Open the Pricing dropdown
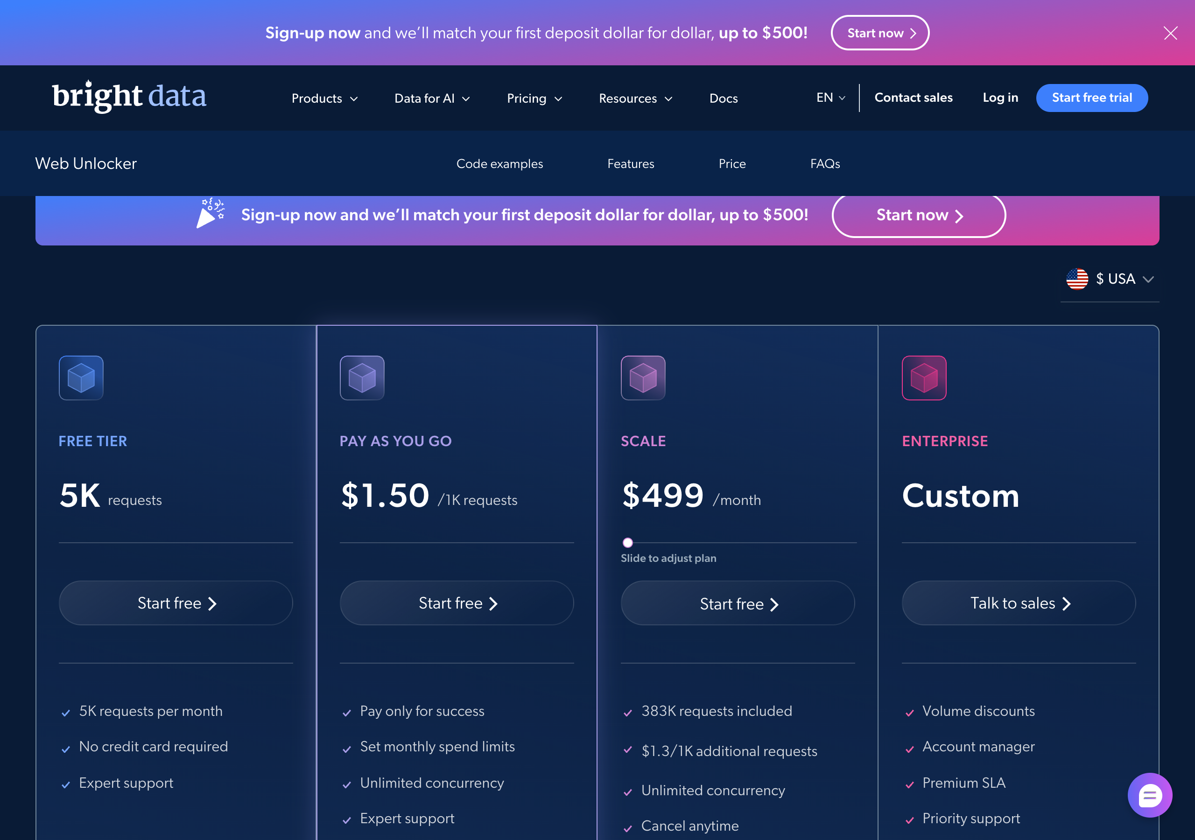 [x=534, y=98]
